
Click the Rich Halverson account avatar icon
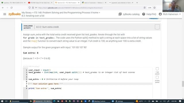[x=160, y=14]
